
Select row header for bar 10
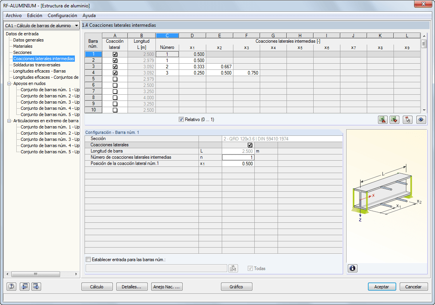pyautogui.click(x=93, y=110)
